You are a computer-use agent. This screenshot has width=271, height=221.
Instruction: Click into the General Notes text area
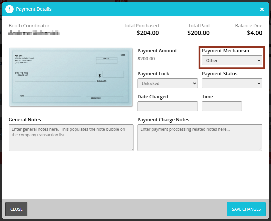[x=71, y=138]
